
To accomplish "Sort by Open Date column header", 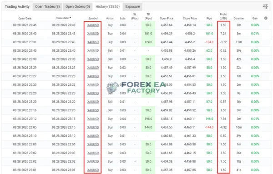I will (25, 18).
